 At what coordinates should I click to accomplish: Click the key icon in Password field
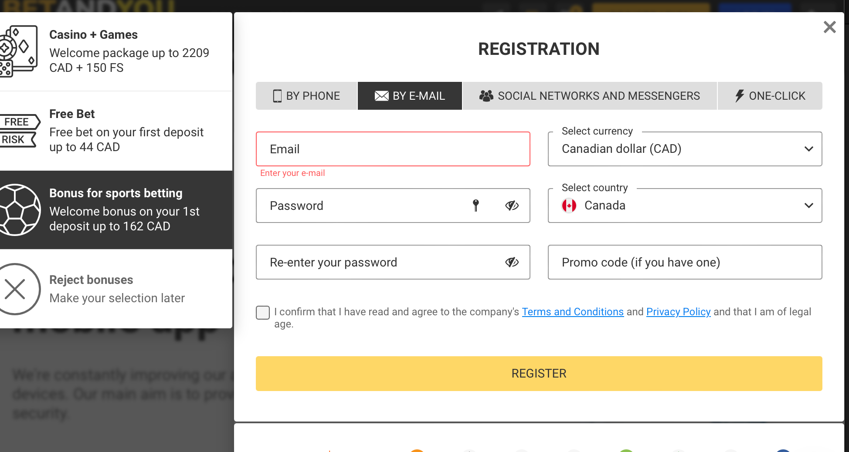pyautogui.click(x=476, y=206)
